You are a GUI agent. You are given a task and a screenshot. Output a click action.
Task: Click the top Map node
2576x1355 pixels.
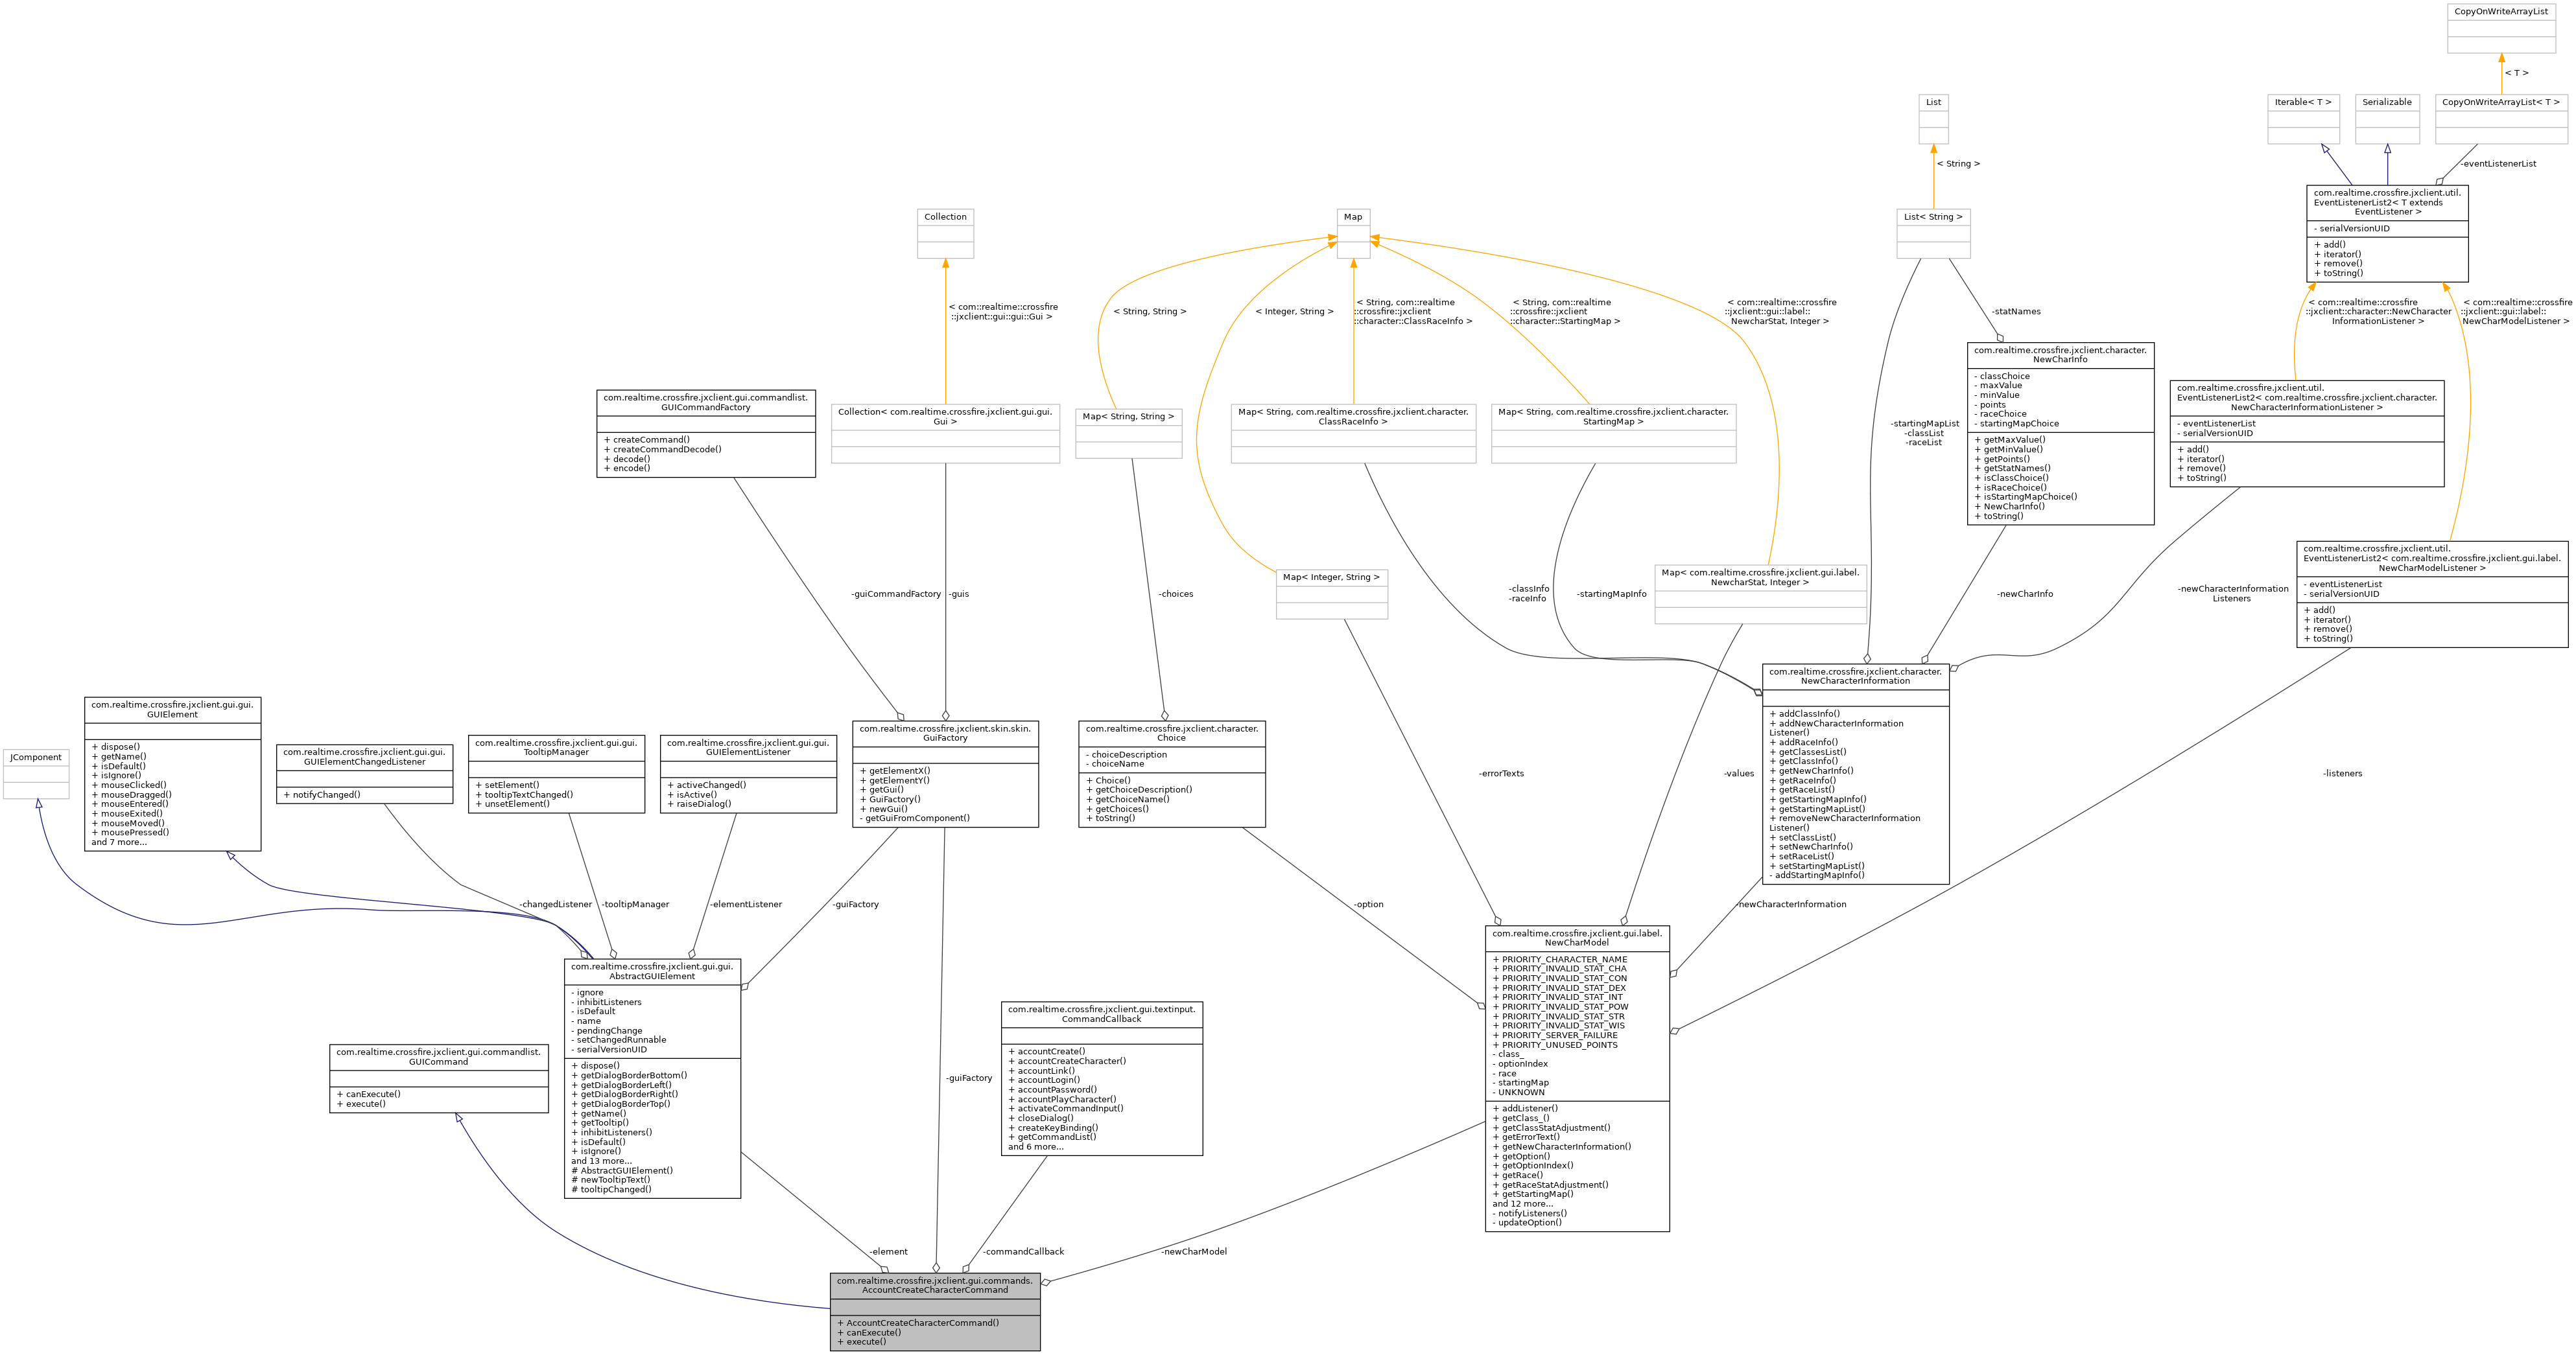click(x=1353, y=234)
